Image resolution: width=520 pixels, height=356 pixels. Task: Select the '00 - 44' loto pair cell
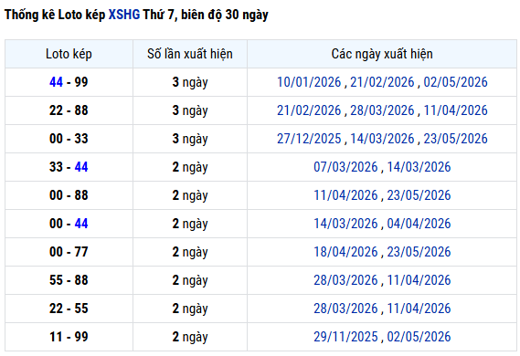point(69,224)
